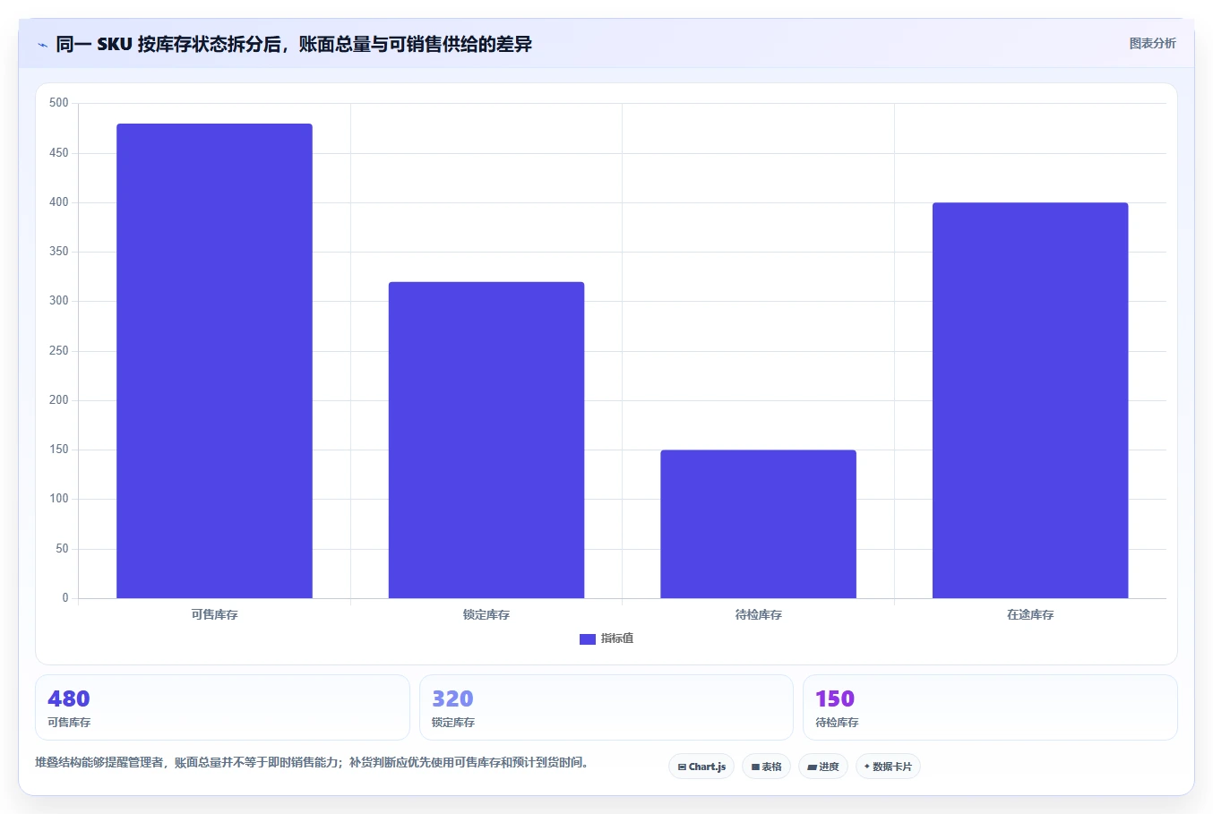This screenshot has width=1213, height=814.
Task: Click the 指标值 legend label
Action: pos(617,638)
